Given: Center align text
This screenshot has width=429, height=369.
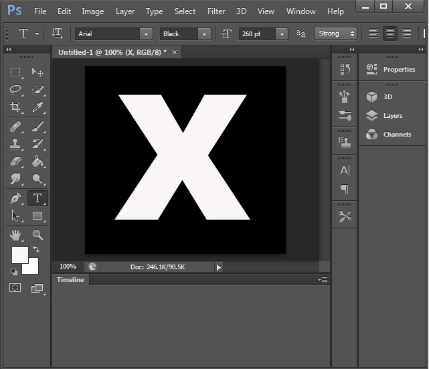Looking at the screenshot, I should (x=390, y=33).
